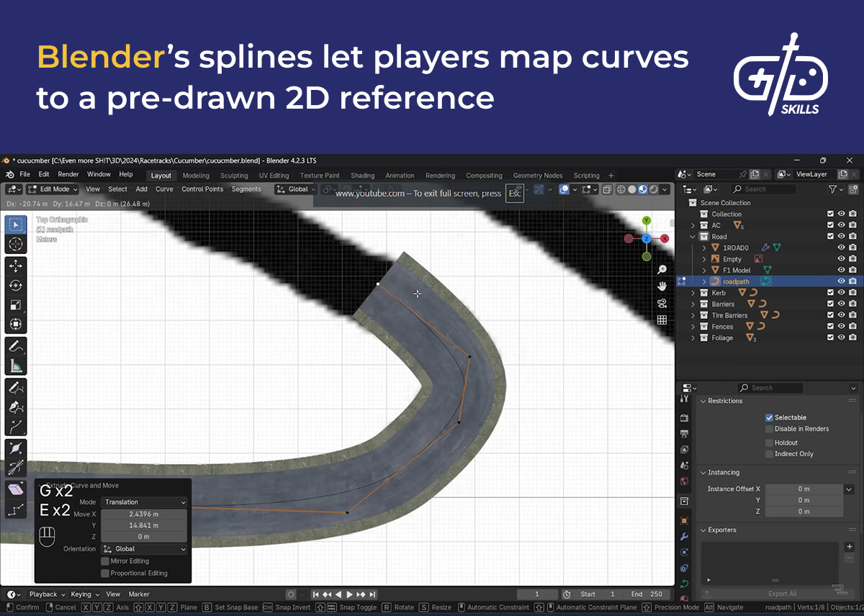Enable Mirror Editing checkbox

click(x=105, y=561)
